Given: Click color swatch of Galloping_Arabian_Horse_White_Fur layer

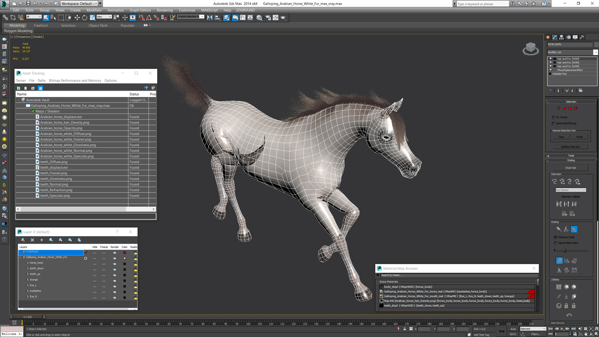Looking at the screenshot, I should [x=124, y=258].
